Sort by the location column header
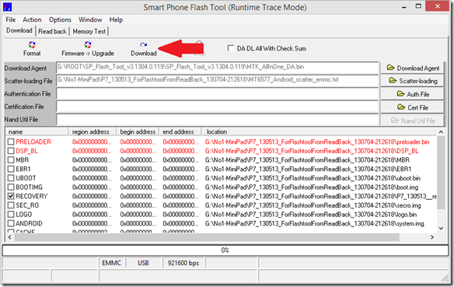 point(319,131)
